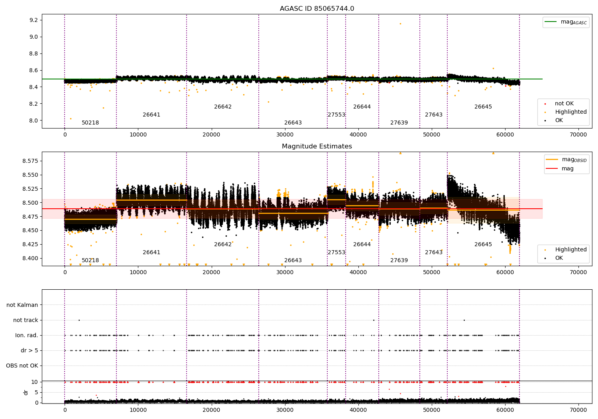Select 'OK' in Magnitude Estimates legend
The image size is (598, 419).
[x=559, y=258]
